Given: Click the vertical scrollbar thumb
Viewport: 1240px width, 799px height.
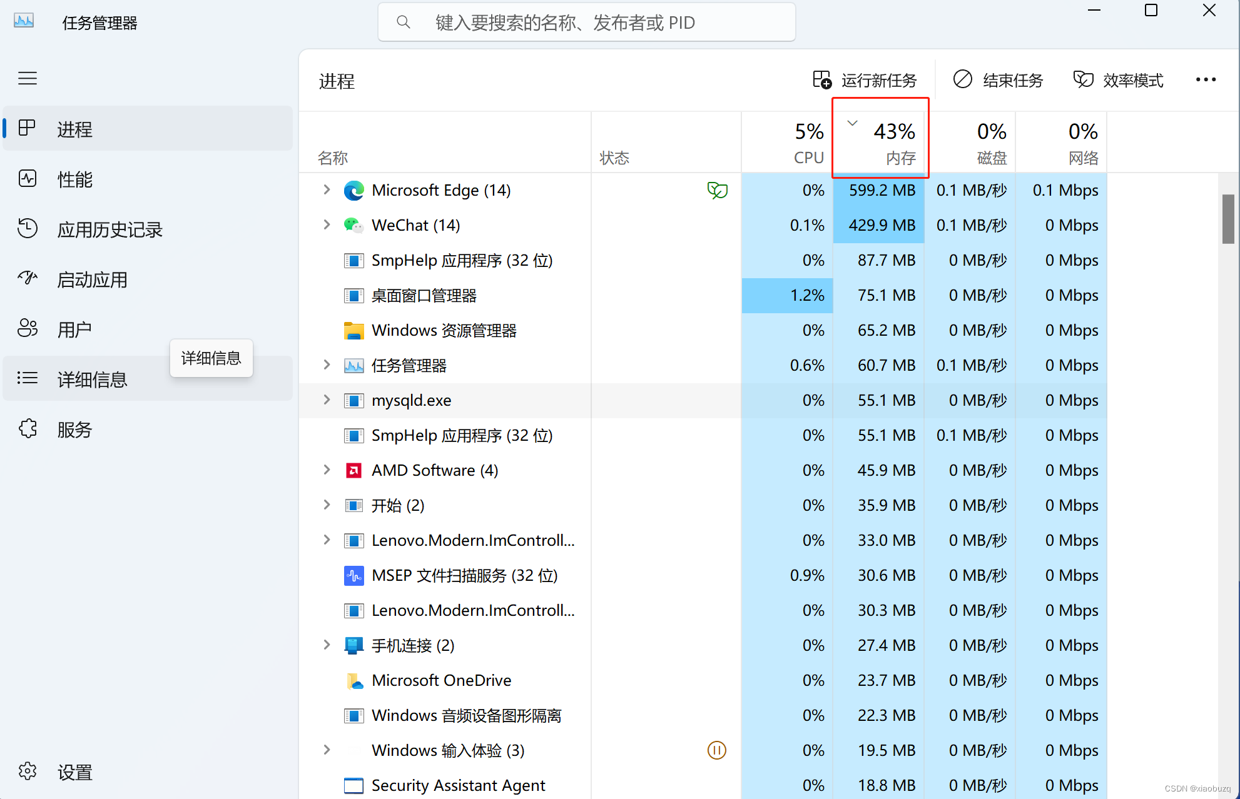Looking at the screenshot, I should [1227, 219].
